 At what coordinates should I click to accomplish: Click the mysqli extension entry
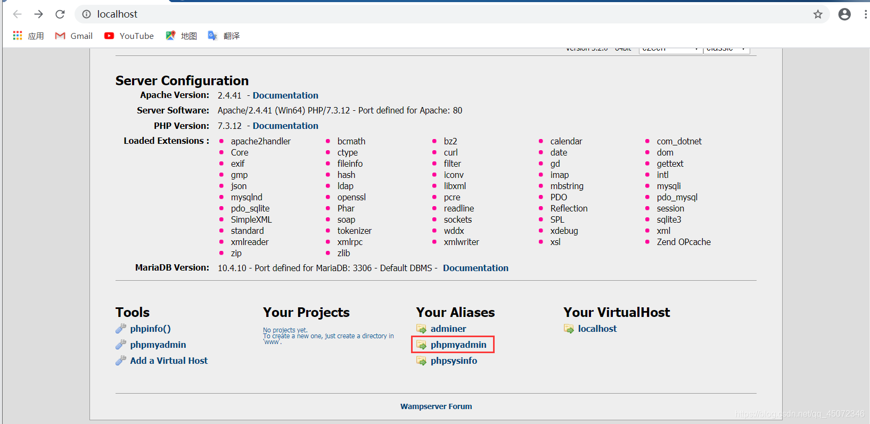[x=669, y=186]
